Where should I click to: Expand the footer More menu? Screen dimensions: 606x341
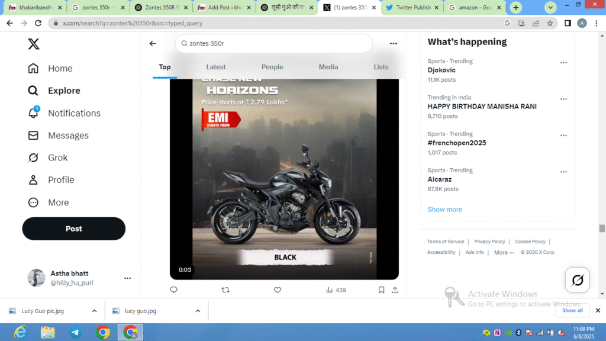coord(504,252)
